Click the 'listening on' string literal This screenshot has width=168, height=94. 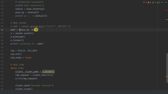27,44
